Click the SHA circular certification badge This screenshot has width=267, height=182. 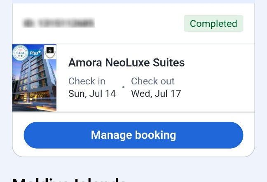(x=21, y=53)
